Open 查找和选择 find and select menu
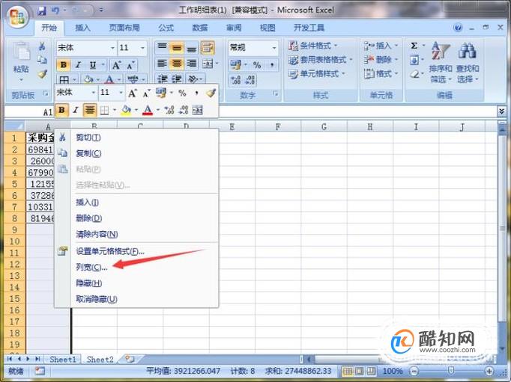The width and height of the screenshot is (511, 382). point(468,62)
